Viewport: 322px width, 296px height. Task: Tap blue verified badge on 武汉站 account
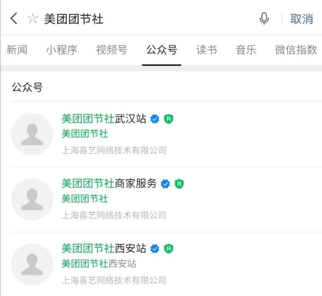point(155,119)
